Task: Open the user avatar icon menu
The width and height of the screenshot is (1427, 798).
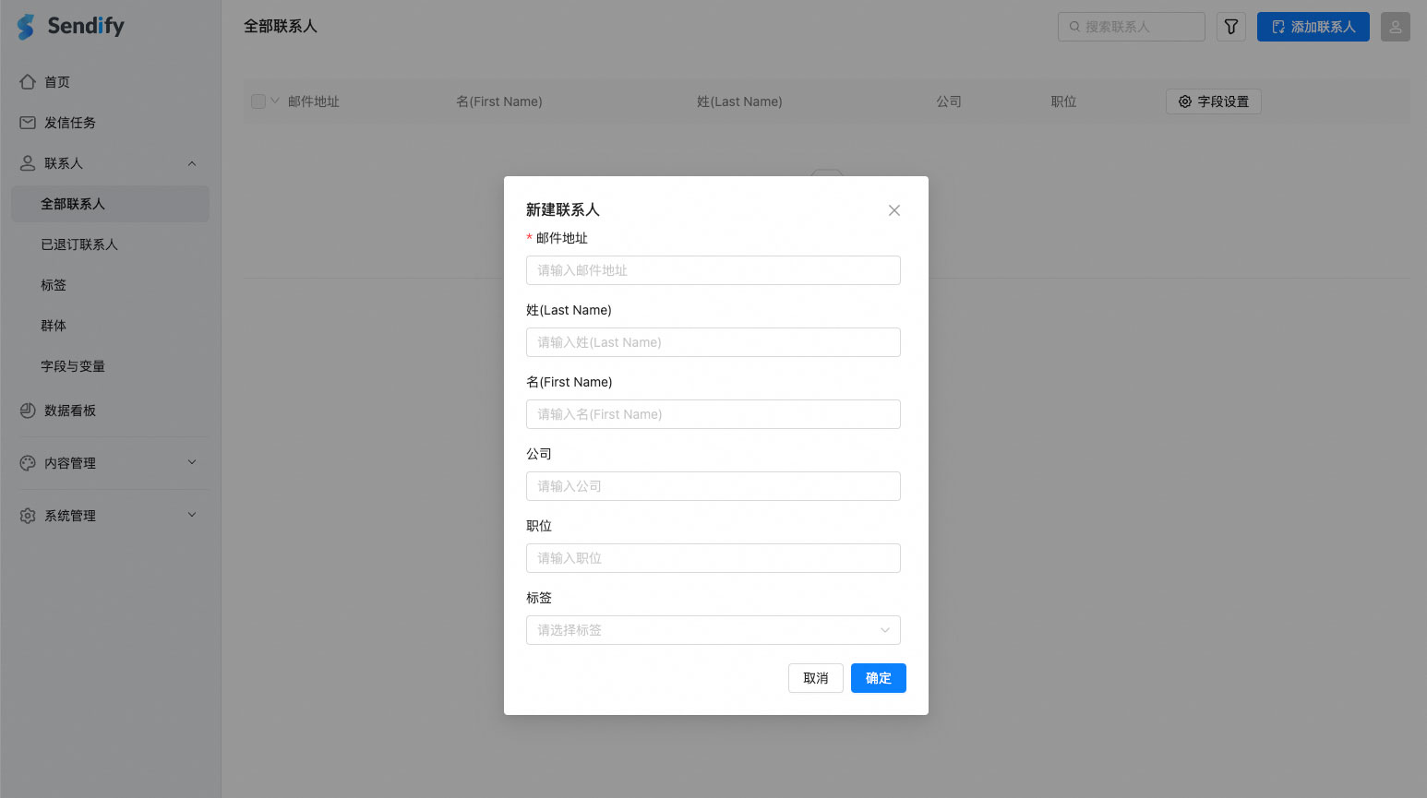Action: click(1395, 27)
